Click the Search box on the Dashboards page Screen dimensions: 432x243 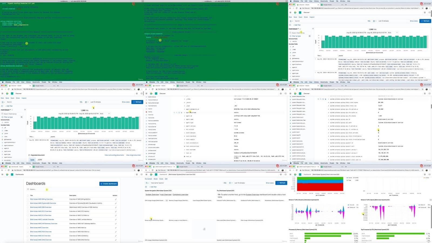click(72, 189)
